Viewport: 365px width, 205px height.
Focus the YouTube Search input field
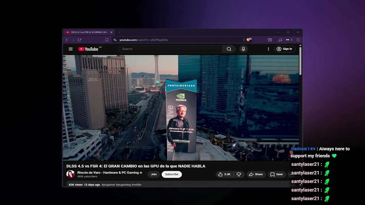click(x=171, y=49)
